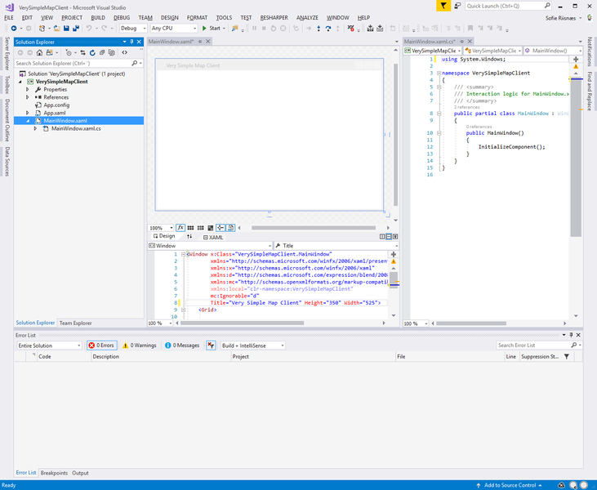597x490 pixels.
Task: Switch to the Breakpoints tab
Action: [54, 473]
